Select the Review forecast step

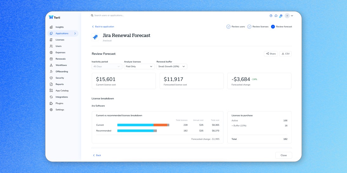pos(282,27)
